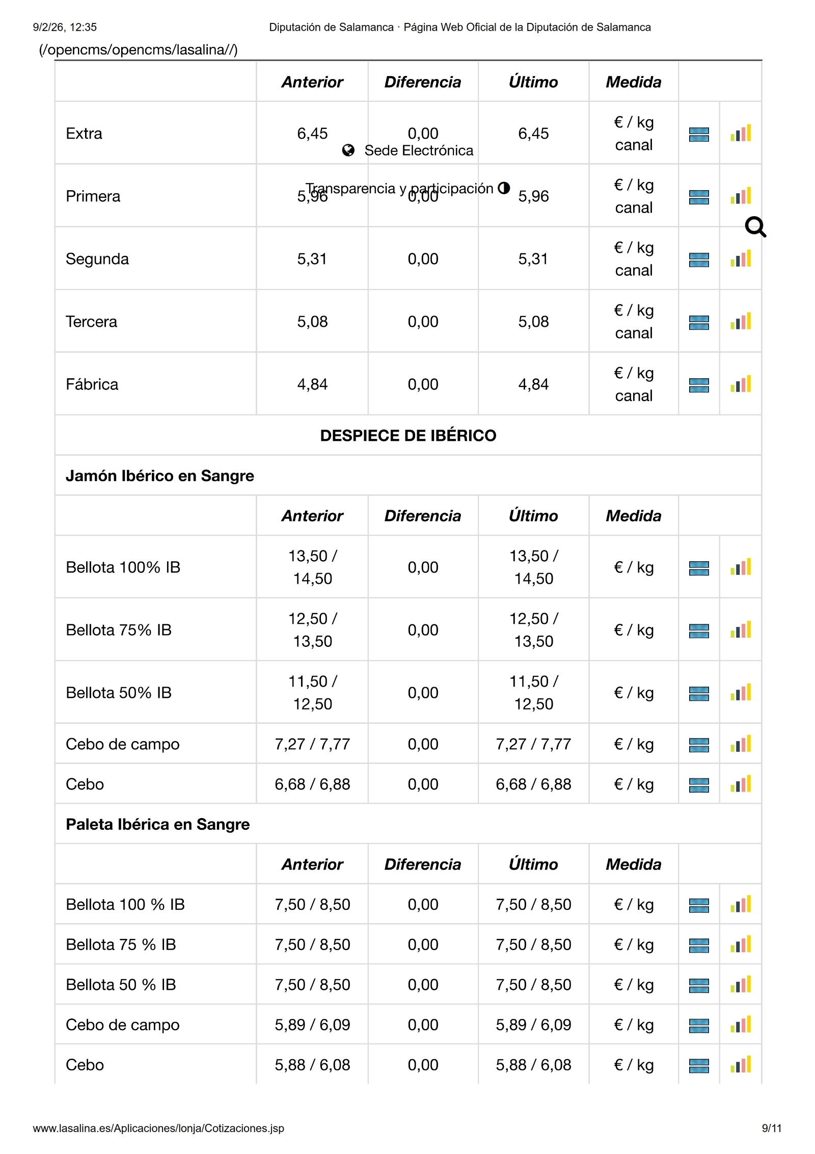Open the Sede Electrónica link
The height and width of the screenshot is (1154, 815).
click(x=418, y=150)
